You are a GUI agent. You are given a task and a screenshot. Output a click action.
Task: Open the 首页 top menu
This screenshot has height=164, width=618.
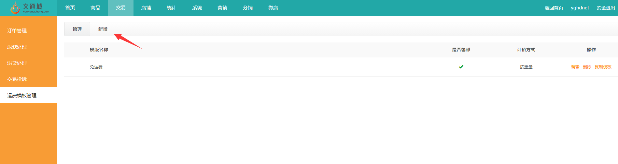point(70,8)
